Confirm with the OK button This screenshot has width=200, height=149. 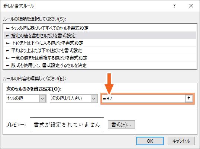coord(150,141)
